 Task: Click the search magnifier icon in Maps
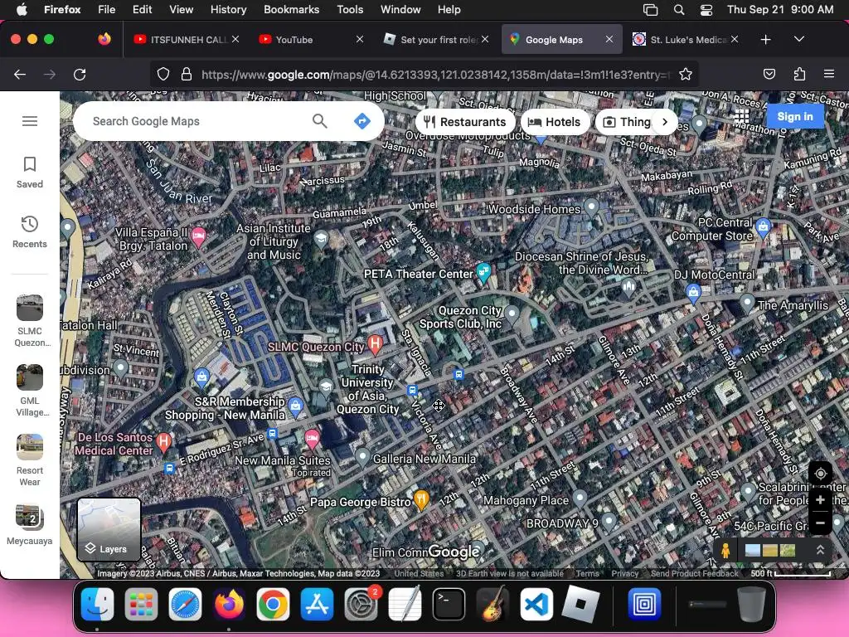click(x=320, y=121)
